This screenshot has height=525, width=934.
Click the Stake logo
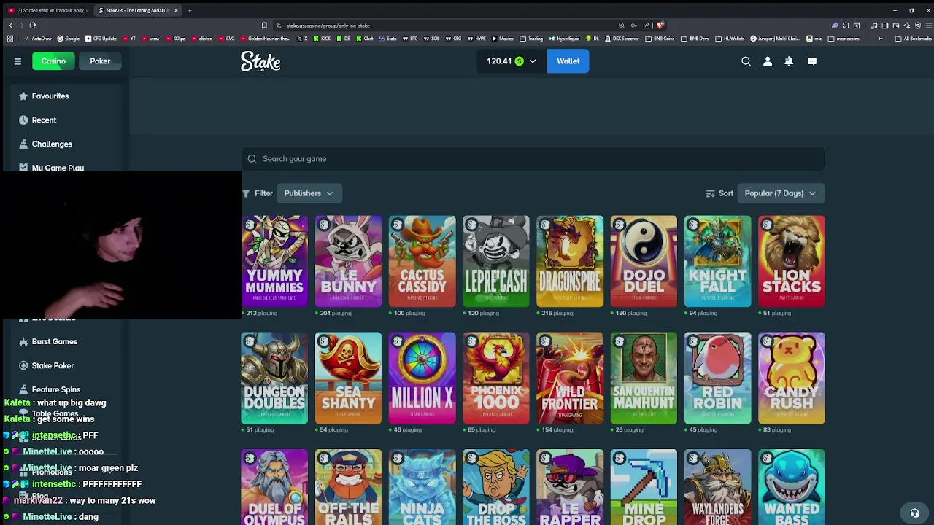pyautogui.click(x=260, y=61)
